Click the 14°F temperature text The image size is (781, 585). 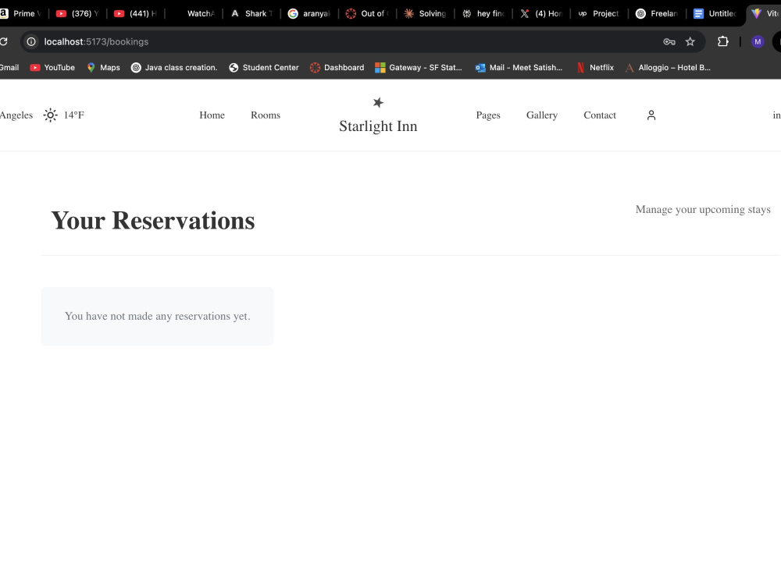click(x=73, y=115)
